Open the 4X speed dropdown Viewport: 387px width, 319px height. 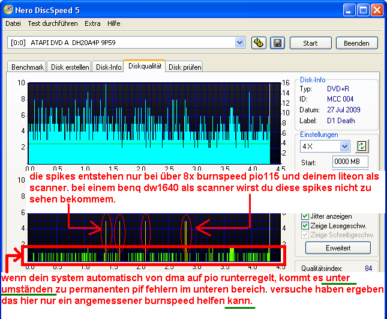pos(344,146)
